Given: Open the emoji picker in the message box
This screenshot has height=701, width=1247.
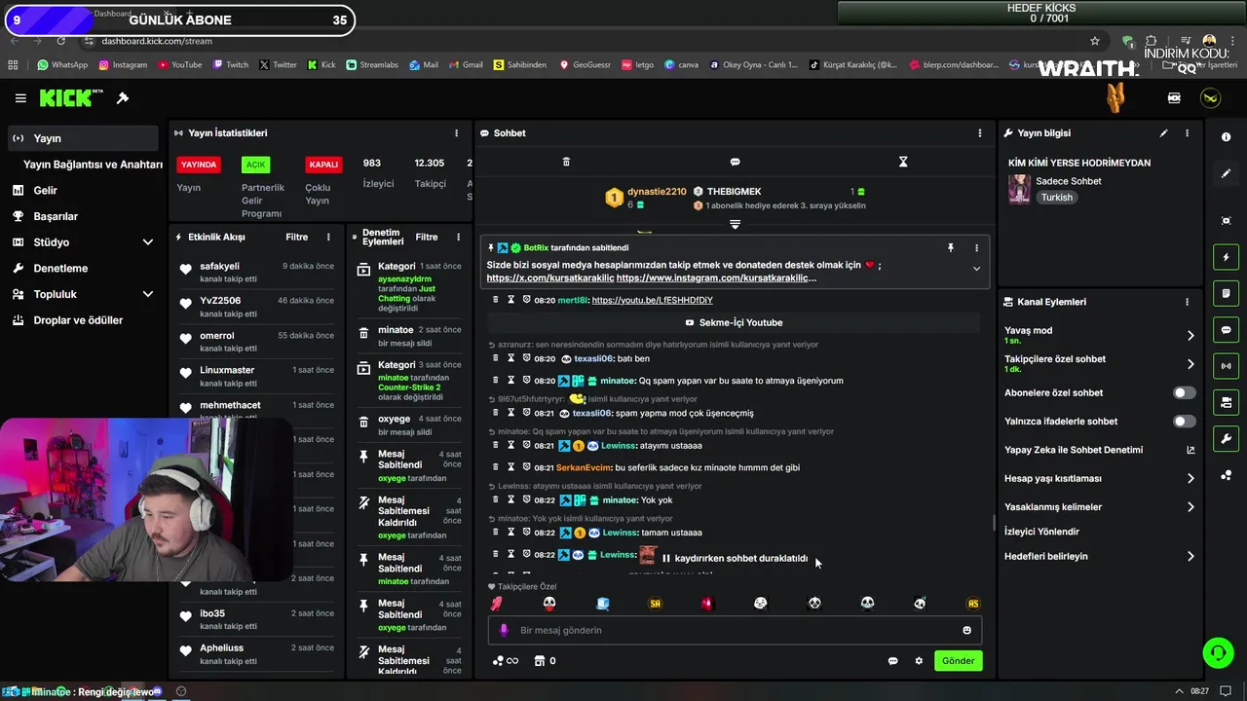Looking at the screenshot, I should pyautogui.click(x=966, y=630).
